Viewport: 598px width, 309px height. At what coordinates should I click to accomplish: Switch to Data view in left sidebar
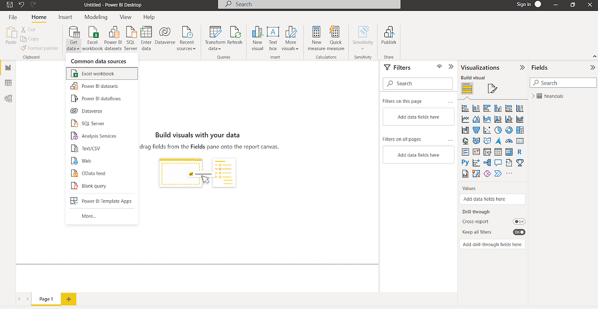tap(7, 83)
